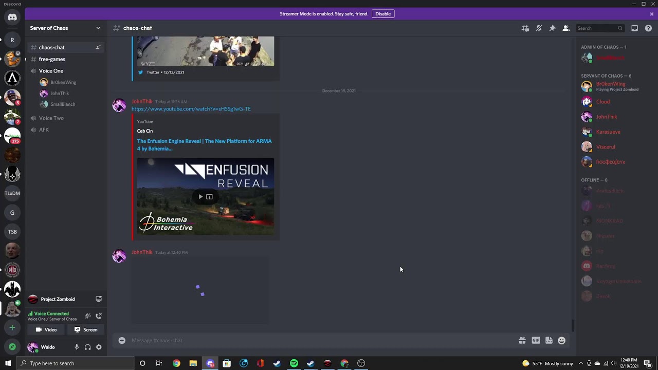Open Pinned Messages

click(552, 28)
